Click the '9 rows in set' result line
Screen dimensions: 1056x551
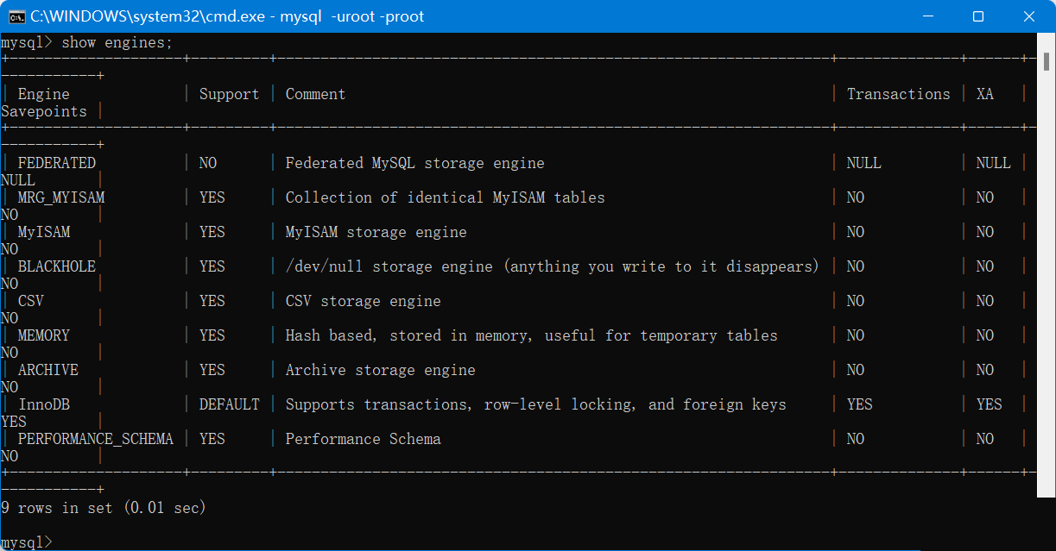click(x=104, y=508)
